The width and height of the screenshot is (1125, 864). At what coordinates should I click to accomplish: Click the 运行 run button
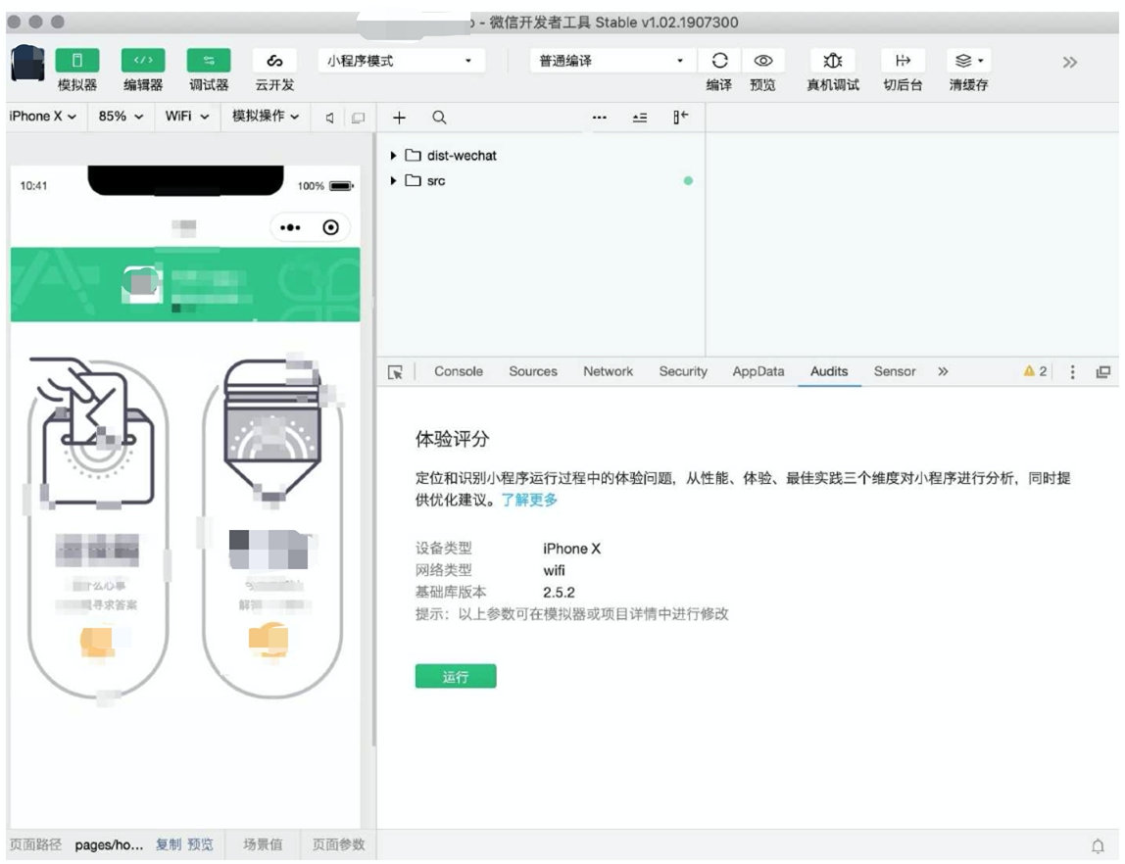point(457,676)
